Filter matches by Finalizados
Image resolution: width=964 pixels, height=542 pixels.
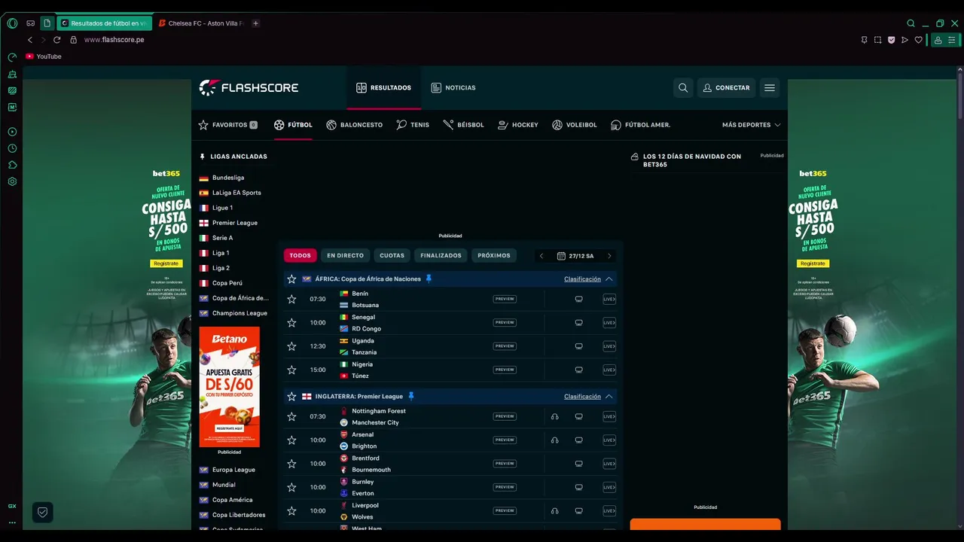pos(441,256)
